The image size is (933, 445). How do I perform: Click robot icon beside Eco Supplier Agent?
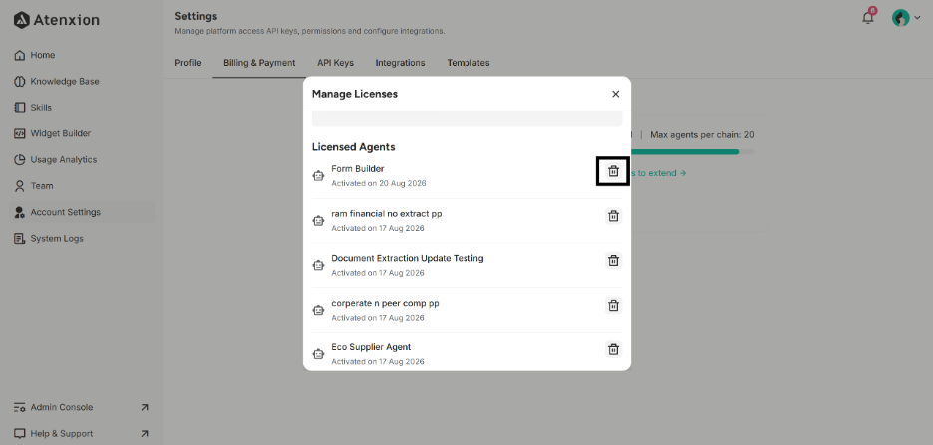click(x=318, y=354)
